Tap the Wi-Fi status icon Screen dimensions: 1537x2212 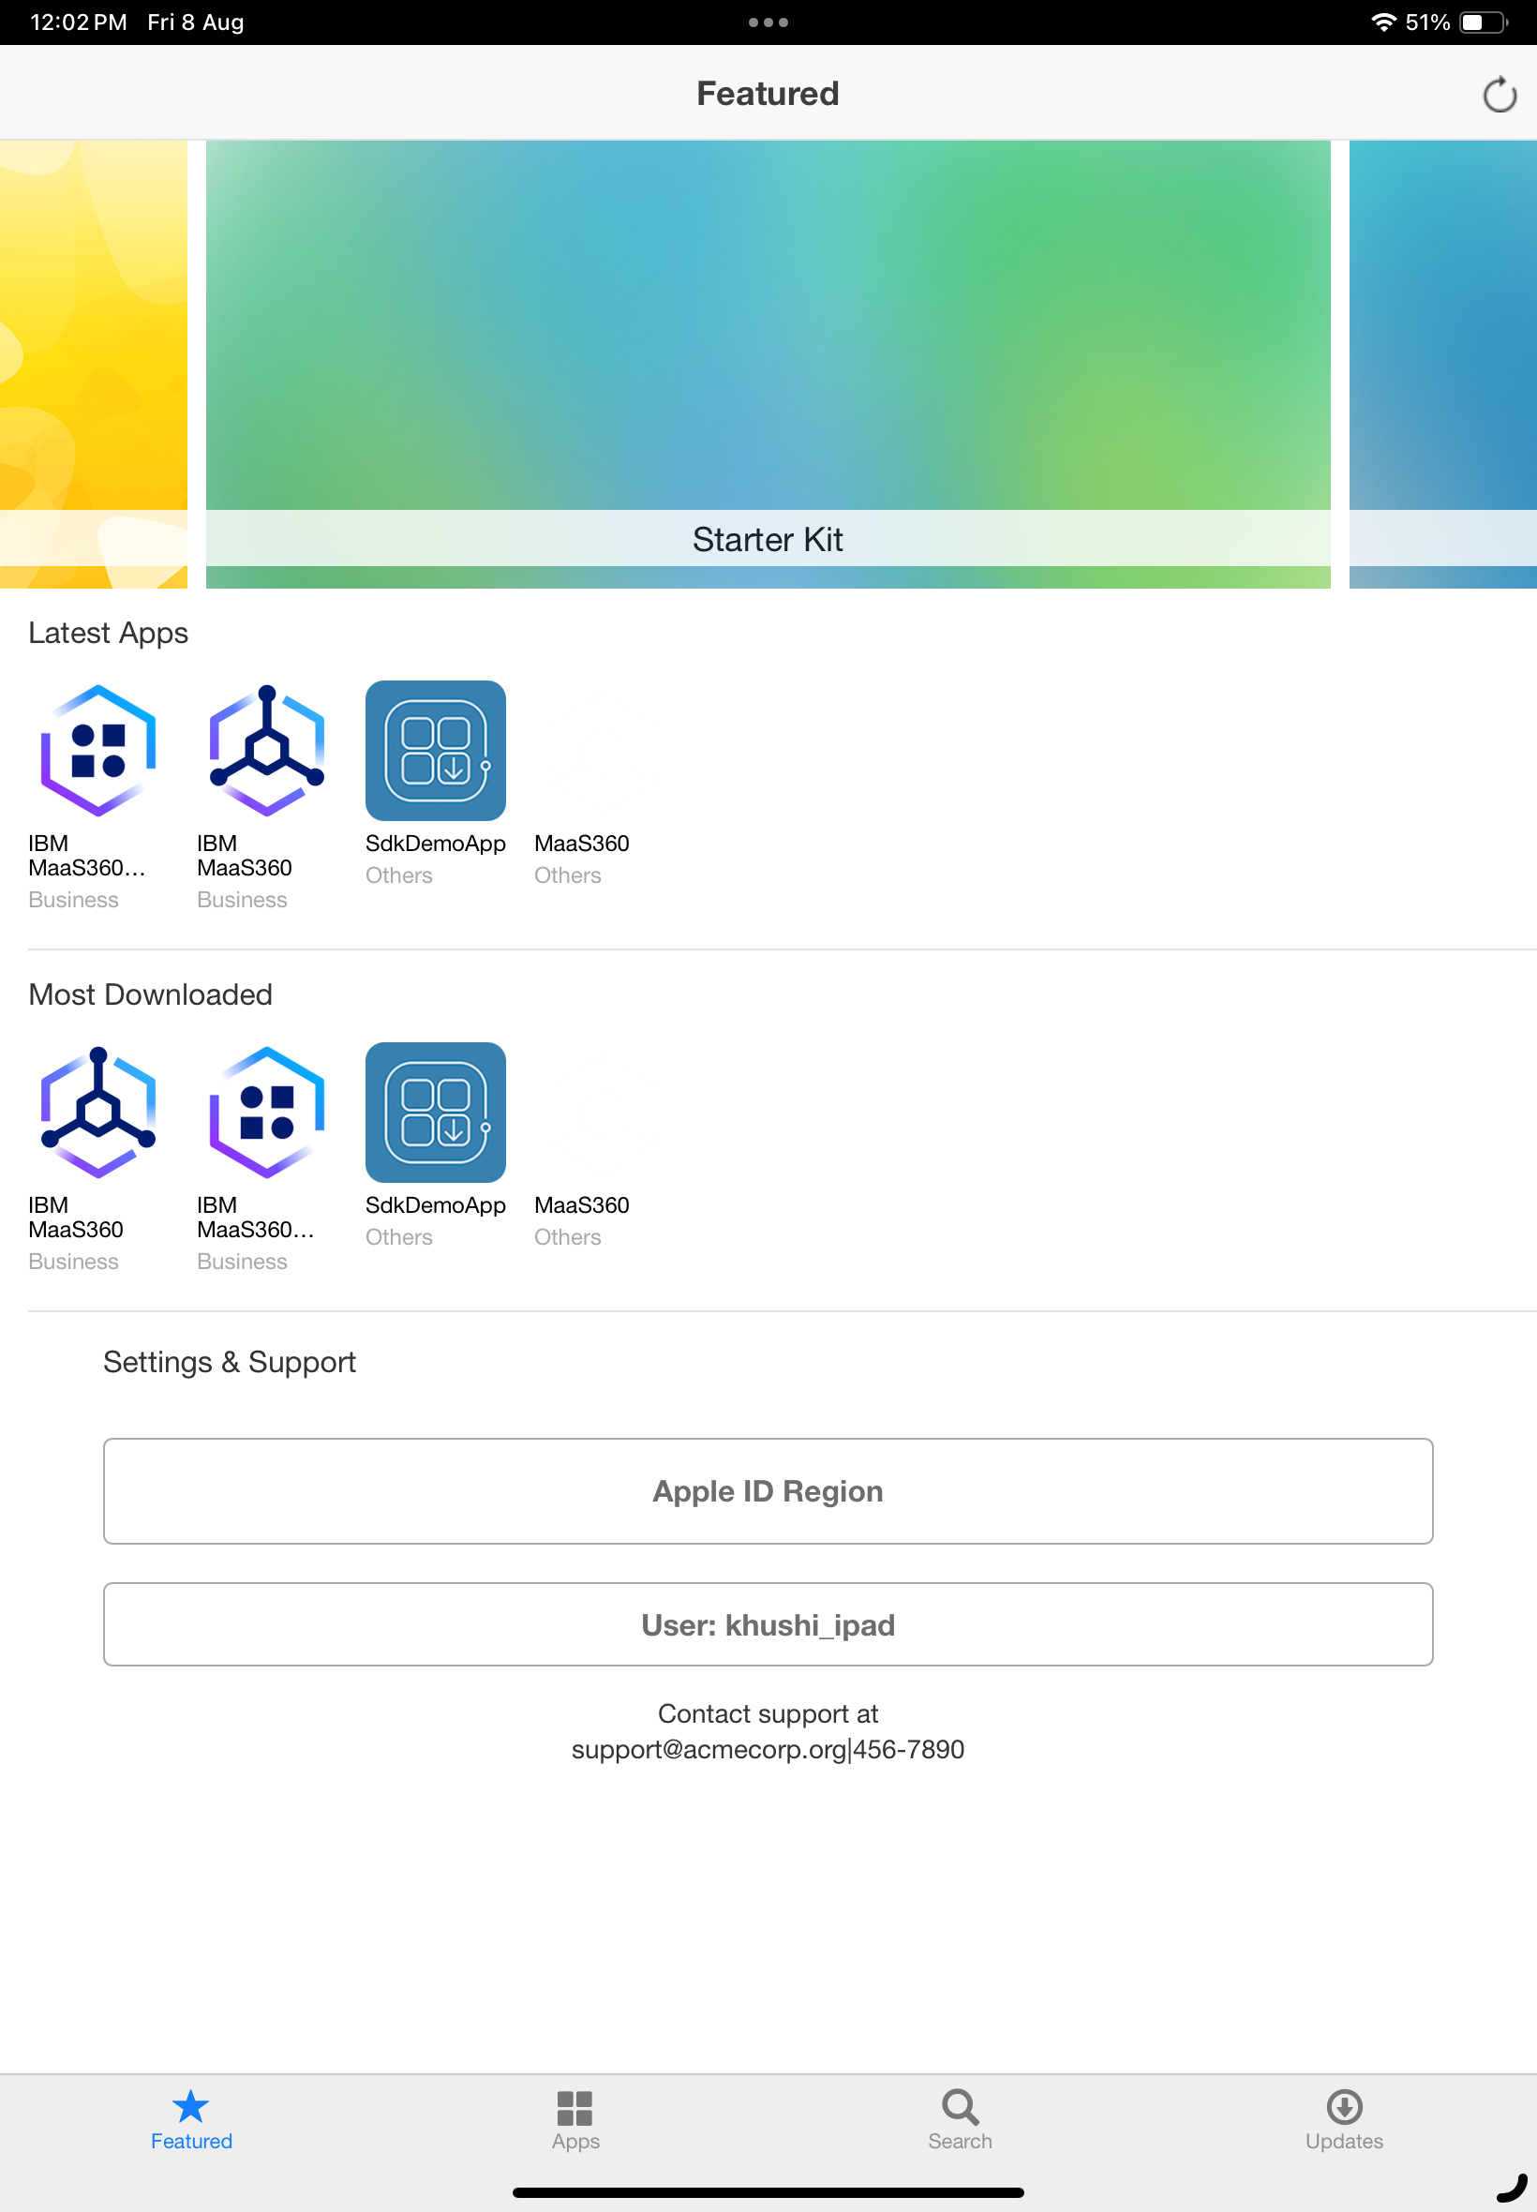[x=1383, y=22]
